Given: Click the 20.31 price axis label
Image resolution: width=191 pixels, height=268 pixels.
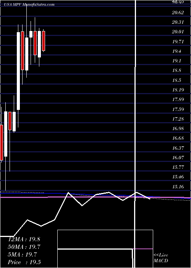Looking at the screenshot, I should (x=178, y=22).
